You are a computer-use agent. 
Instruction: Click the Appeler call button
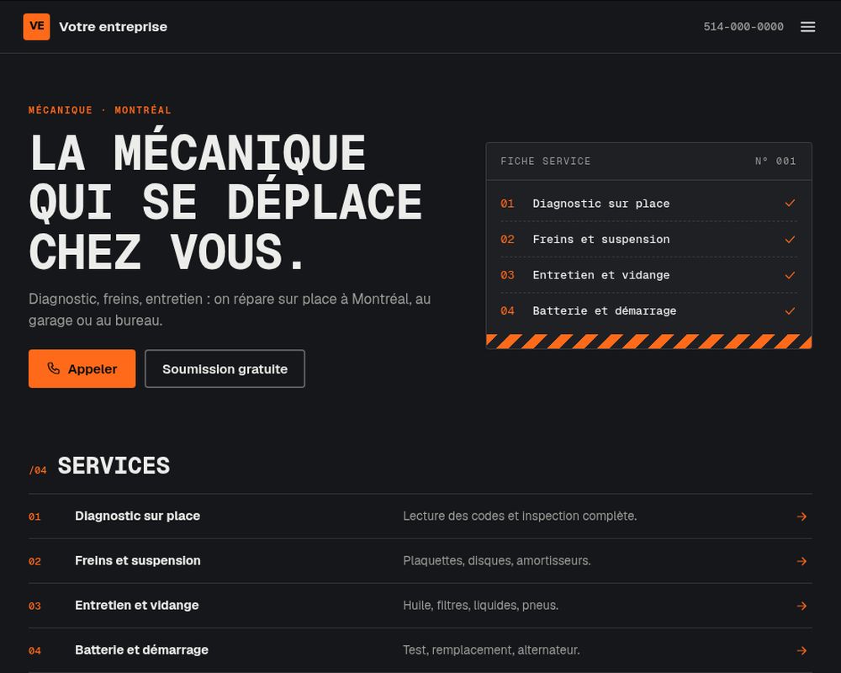tap(82, 368)
